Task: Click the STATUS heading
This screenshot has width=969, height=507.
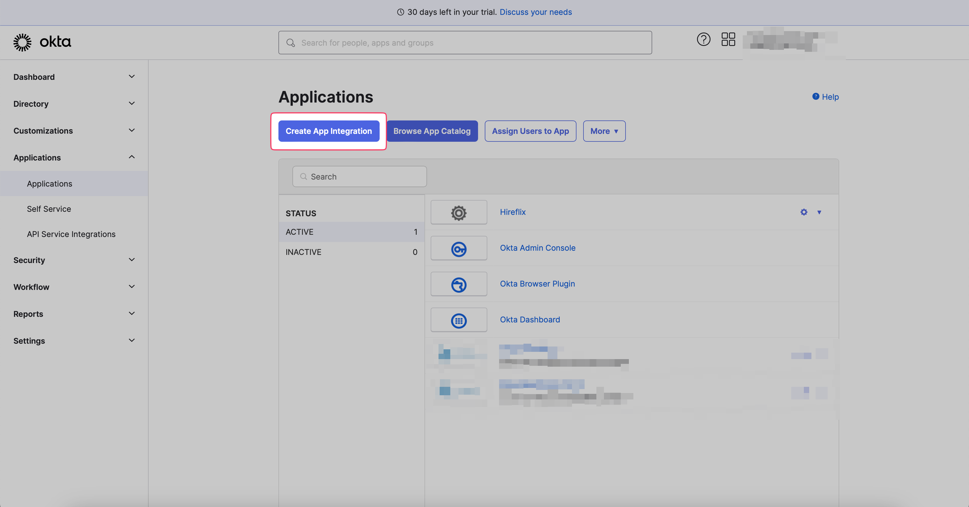Action: click(x=301, y=213)
